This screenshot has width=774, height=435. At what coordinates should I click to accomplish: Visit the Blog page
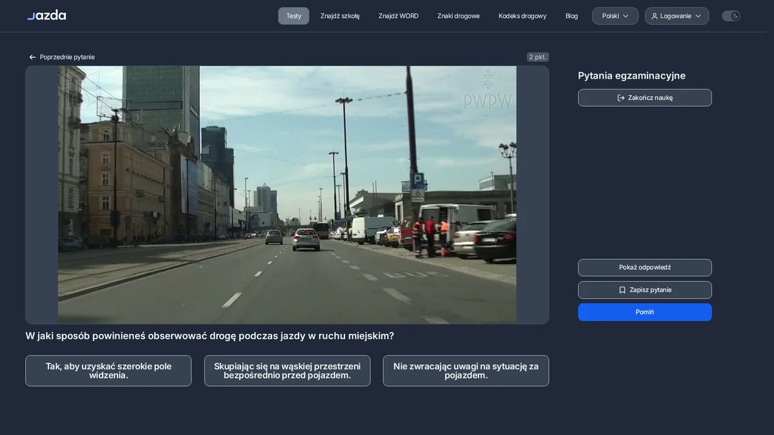(571, 16)
